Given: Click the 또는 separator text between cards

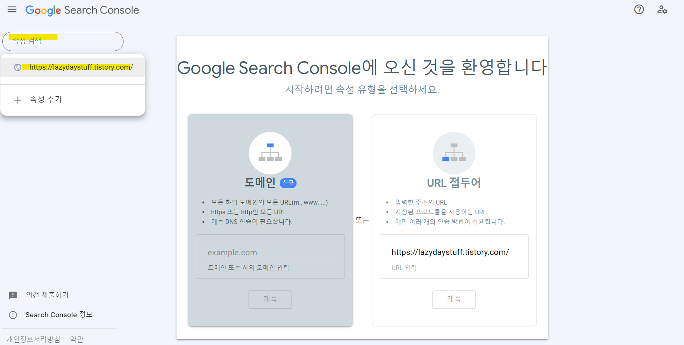Looking at the screenshot, I should tap(362, 220).
